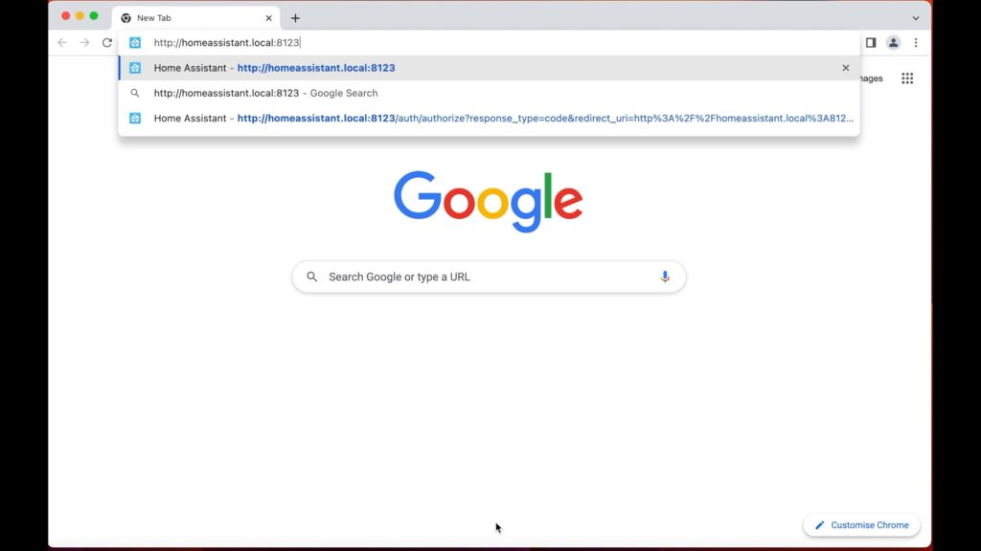This screenshot has height=551, width=981.
Task: Select the Home Assistant homeassistant.local:8123 suggestion
Action: tap(488, 68)
